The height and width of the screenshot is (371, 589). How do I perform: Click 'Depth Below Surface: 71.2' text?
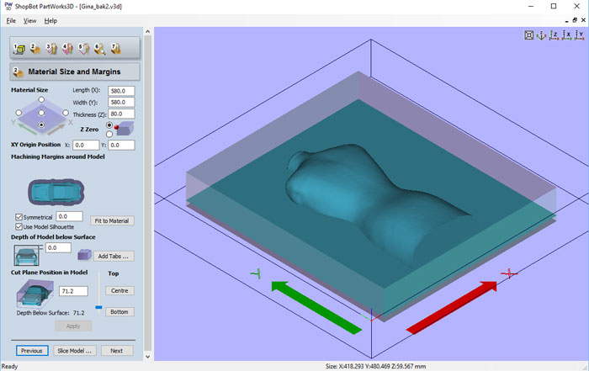tap(50, 313)
